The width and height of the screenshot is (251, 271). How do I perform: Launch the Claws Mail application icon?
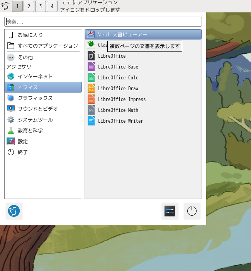(x=91, y=45)
